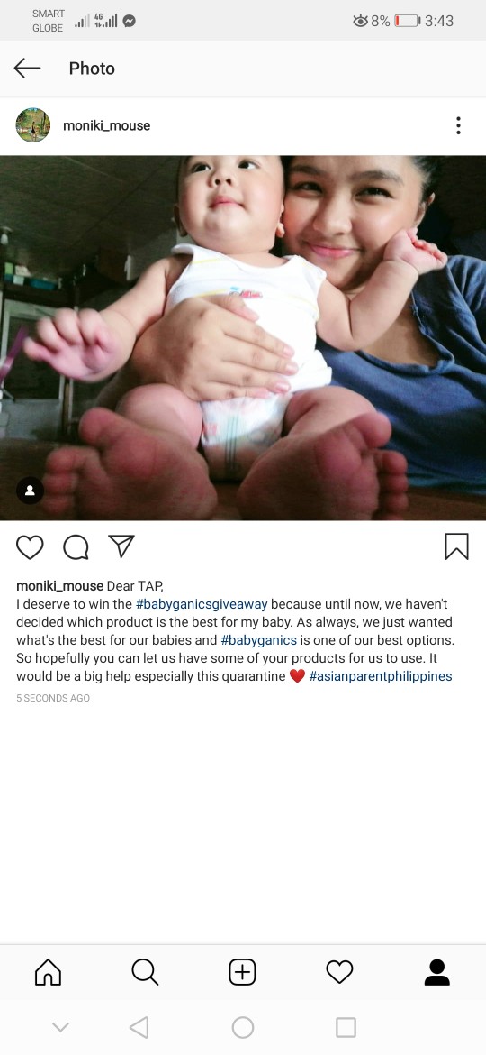The width and height of the screenshot is (486, 1055).
Task: Tap Android home circle button
Action: (242, 1027)
